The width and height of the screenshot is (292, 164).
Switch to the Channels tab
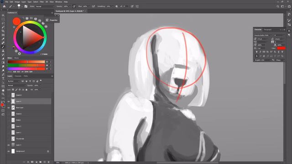coord(18,76)
